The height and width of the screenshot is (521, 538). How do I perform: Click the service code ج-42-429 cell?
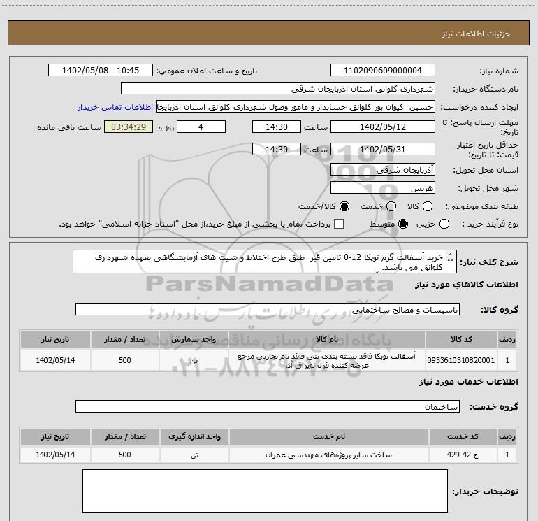coord(463,455)
